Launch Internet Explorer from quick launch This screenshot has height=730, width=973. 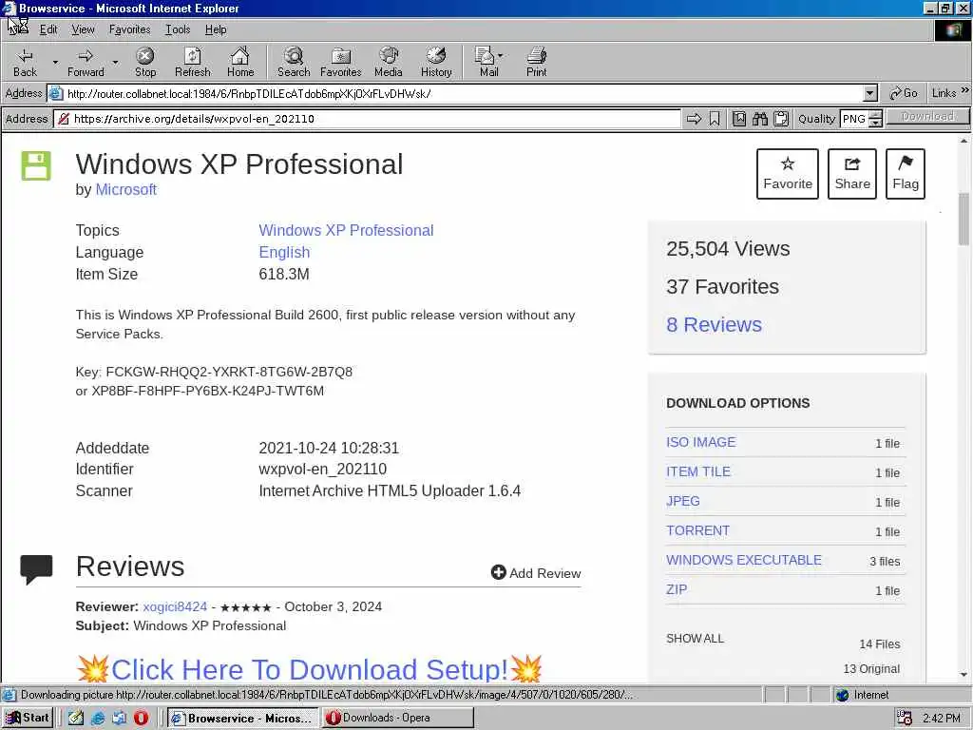tap(98, 718)
